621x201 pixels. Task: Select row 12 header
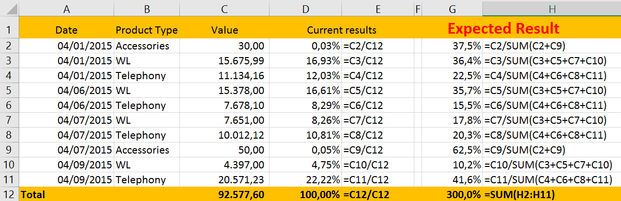[x=9, y=194]
